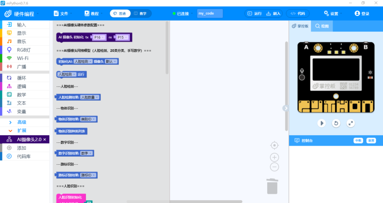The image size is (383, 203).
Task: Click the simulator reset rotate icon
Action: point(336,123)
